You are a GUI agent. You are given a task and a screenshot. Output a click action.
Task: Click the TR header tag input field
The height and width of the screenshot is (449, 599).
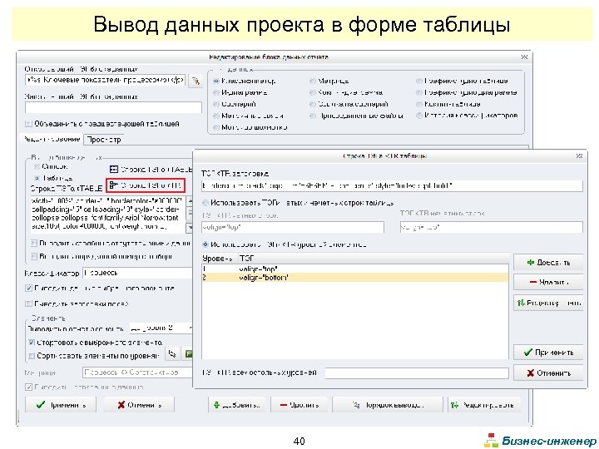(392, 186)
